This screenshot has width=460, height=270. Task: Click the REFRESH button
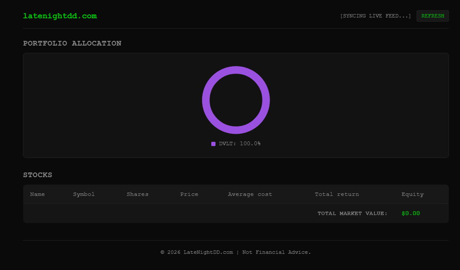click(432, 16)
